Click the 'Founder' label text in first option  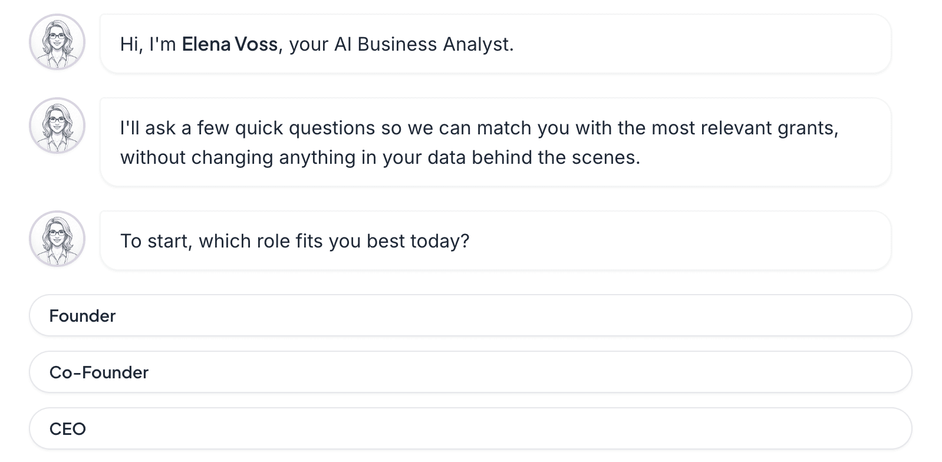82,316
